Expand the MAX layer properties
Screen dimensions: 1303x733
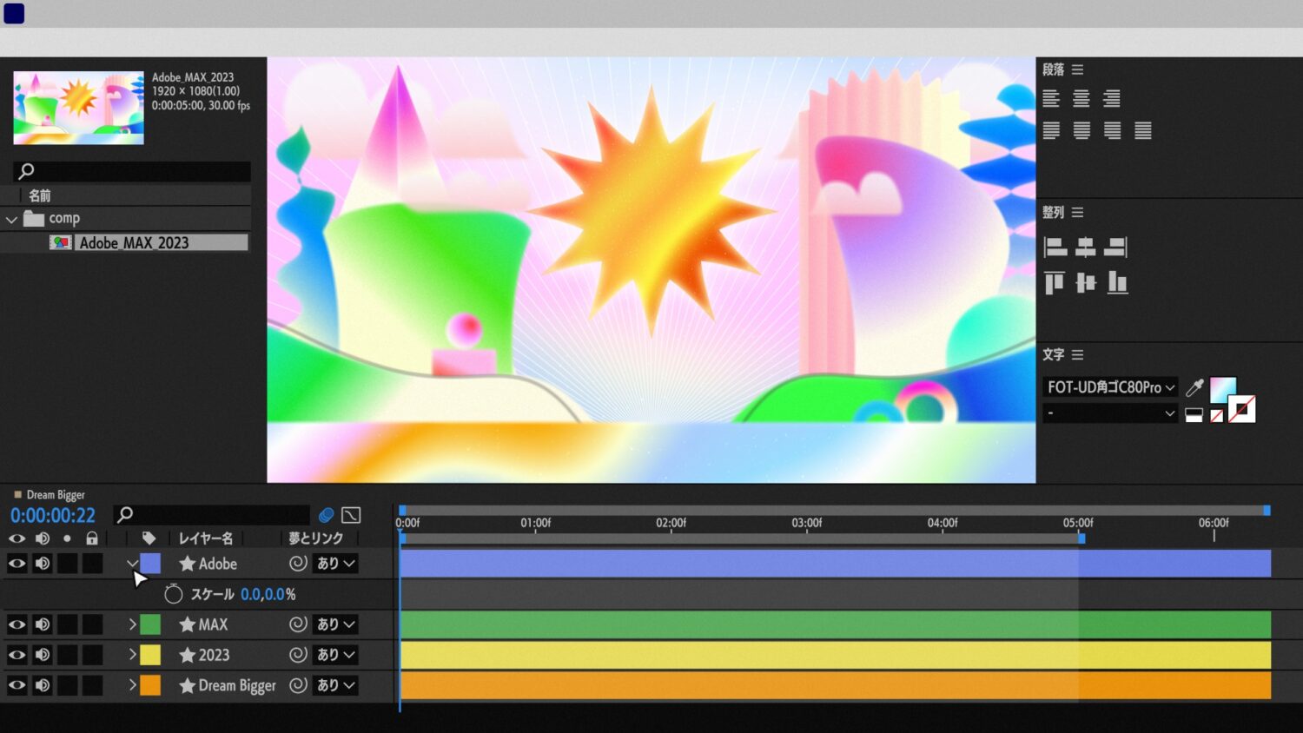point(132,624)
